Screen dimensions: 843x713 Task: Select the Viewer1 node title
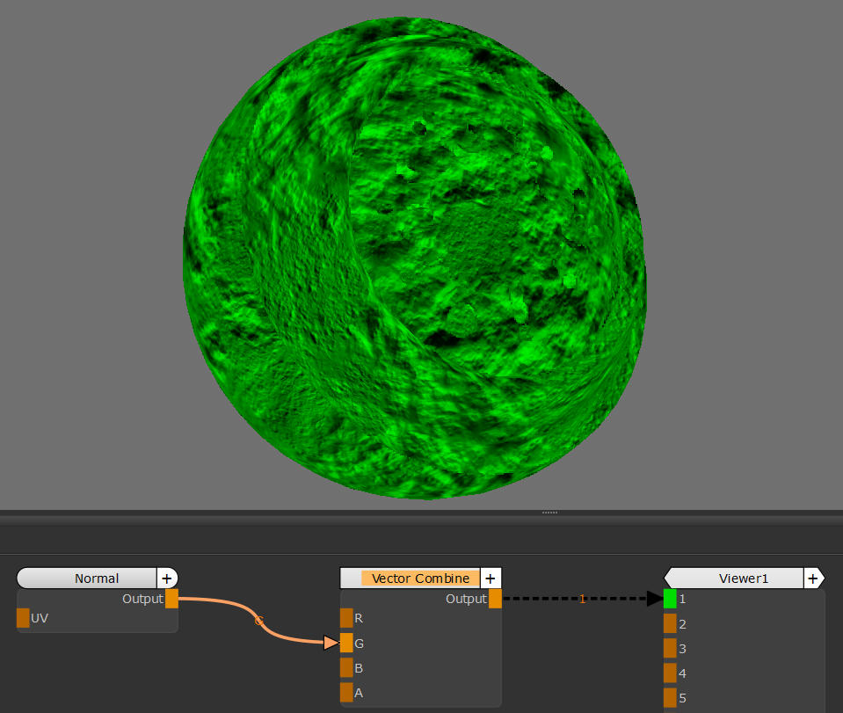(x=743, y=578)
